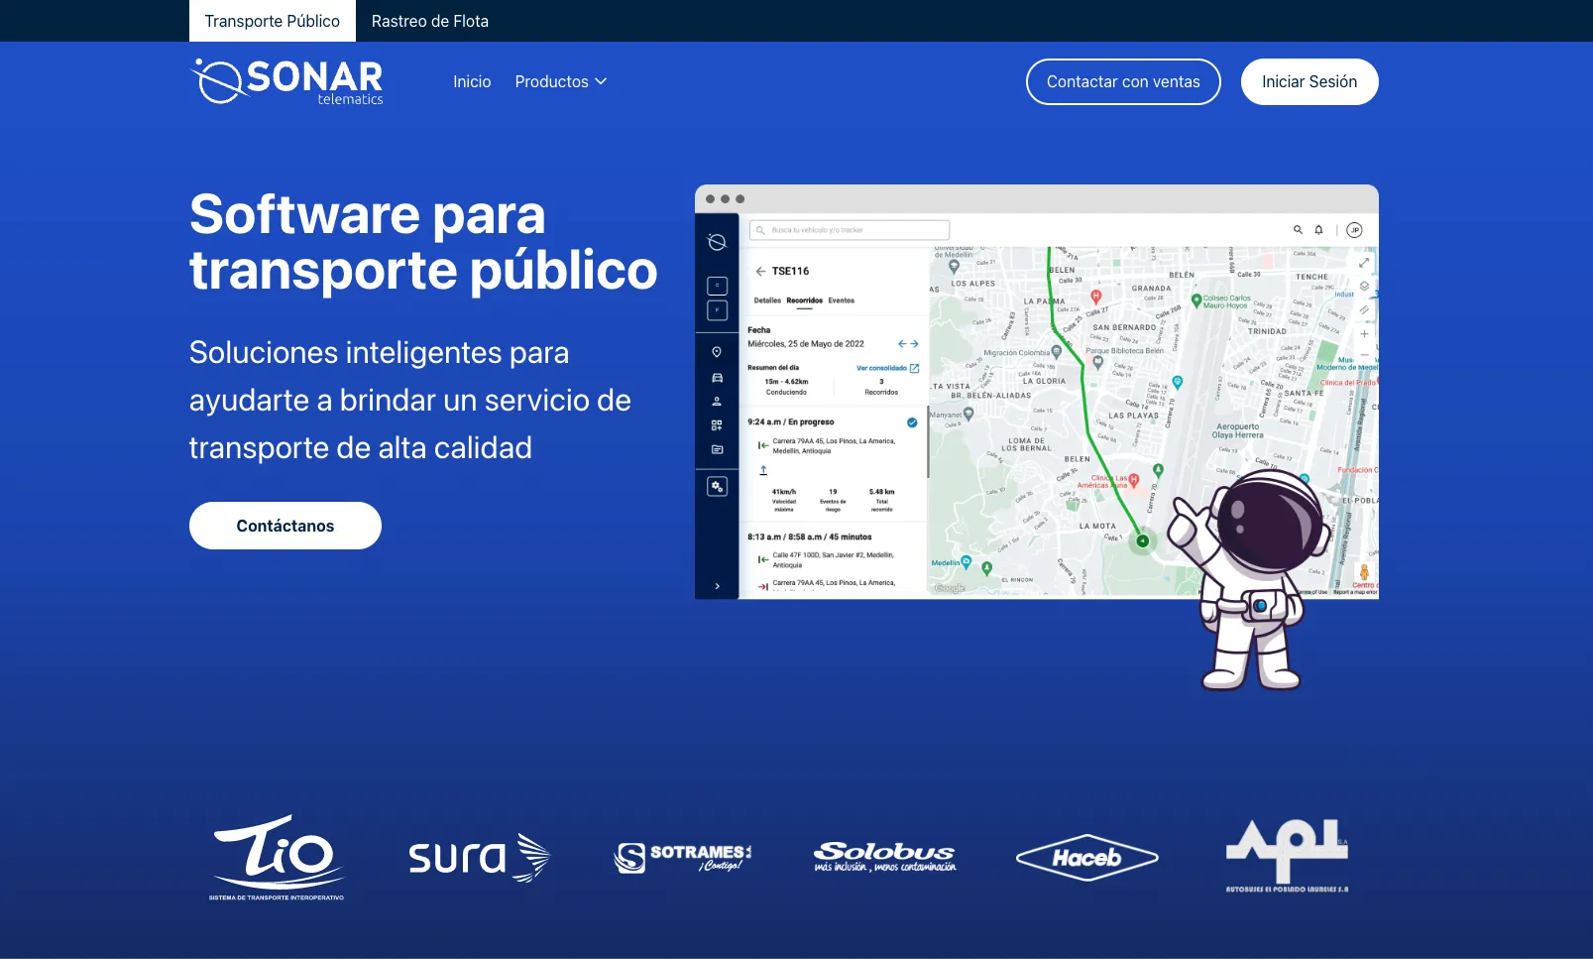Screen dimensions: 1593x959
Task: Expand the Productos dropdown menu
Action: click(x=560, y=81)
